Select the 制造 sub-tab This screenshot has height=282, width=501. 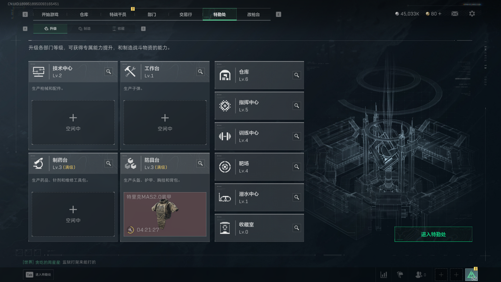(85, 28)
